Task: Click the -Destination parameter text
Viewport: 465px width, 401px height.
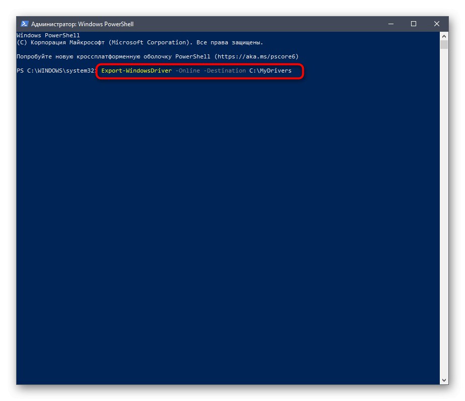Action: [223, 71]
